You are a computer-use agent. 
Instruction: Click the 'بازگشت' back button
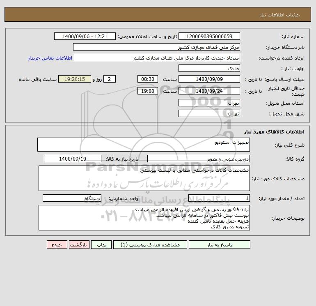coord(79,245)
